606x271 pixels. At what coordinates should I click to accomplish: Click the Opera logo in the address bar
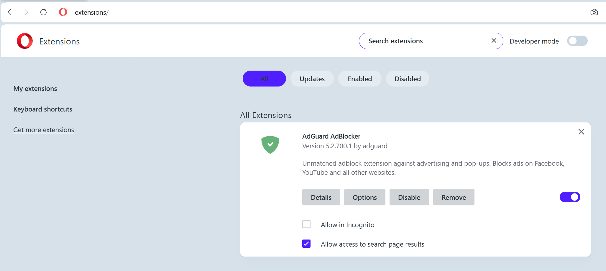(63, 12)
